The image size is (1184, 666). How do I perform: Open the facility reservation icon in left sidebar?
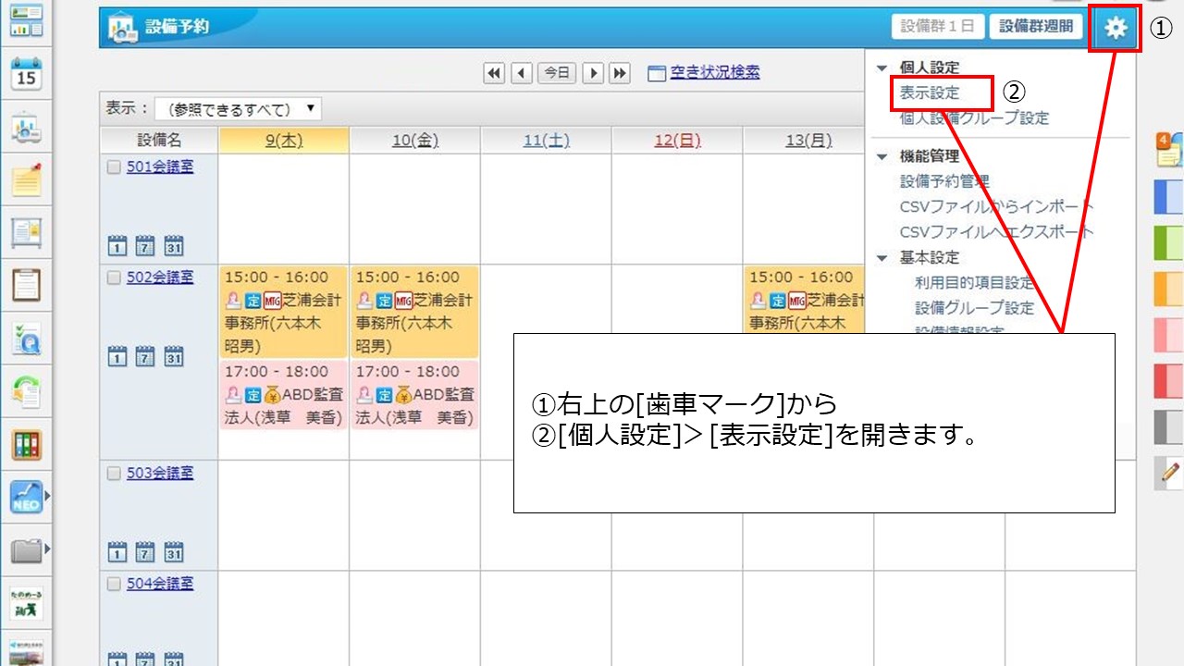(x=26, y=129)
